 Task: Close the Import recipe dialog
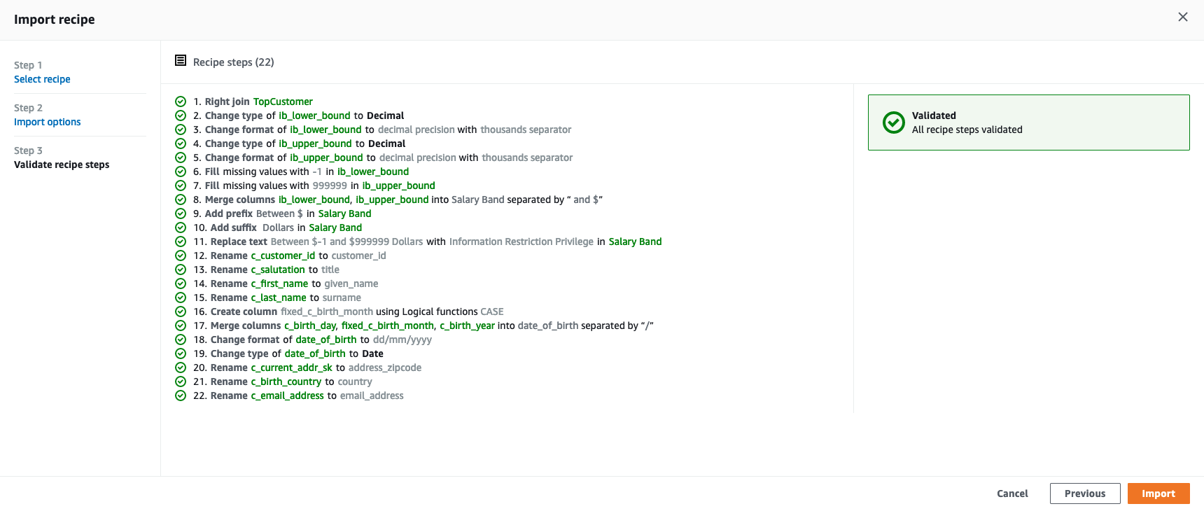coord(1183,17)
